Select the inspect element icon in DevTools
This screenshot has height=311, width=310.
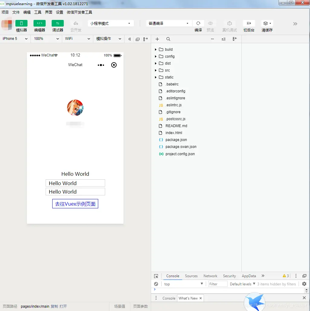coord(156,276)
